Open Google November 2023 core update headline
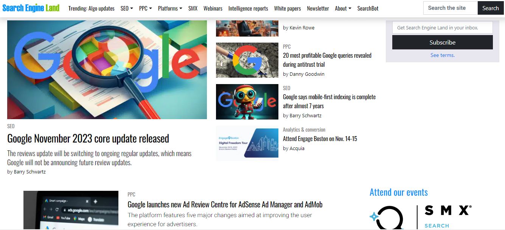The height and width of the screenshot is (230, 505). [x=88, y=138]
